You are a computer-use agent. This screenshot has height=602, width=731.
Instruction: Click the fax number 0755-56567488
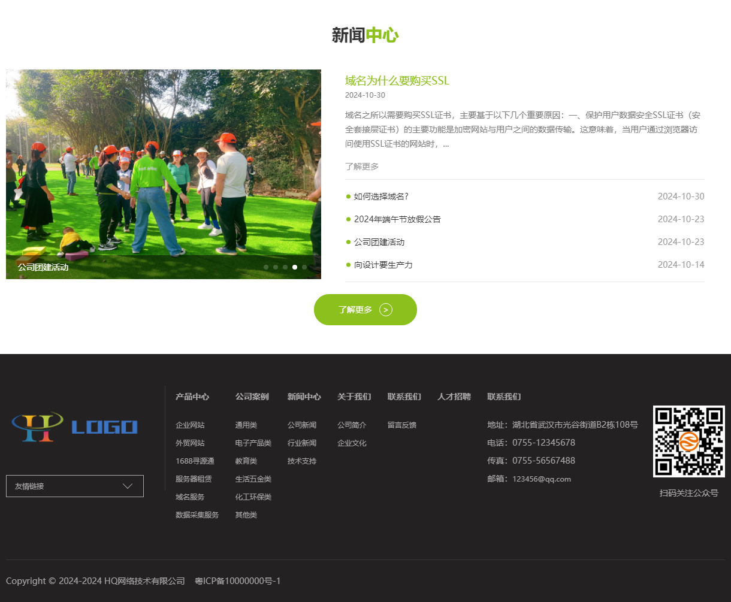click(x=543, y=461)
